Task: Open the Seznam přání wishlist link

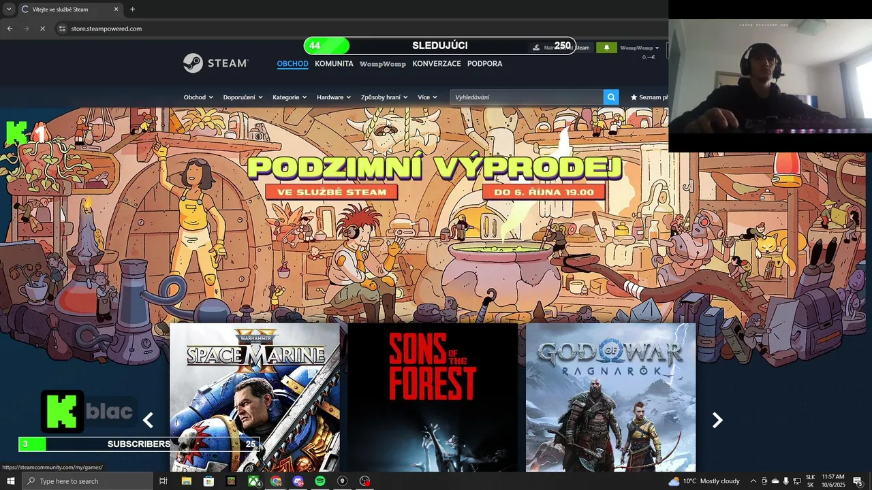Action: pos(649,97)
